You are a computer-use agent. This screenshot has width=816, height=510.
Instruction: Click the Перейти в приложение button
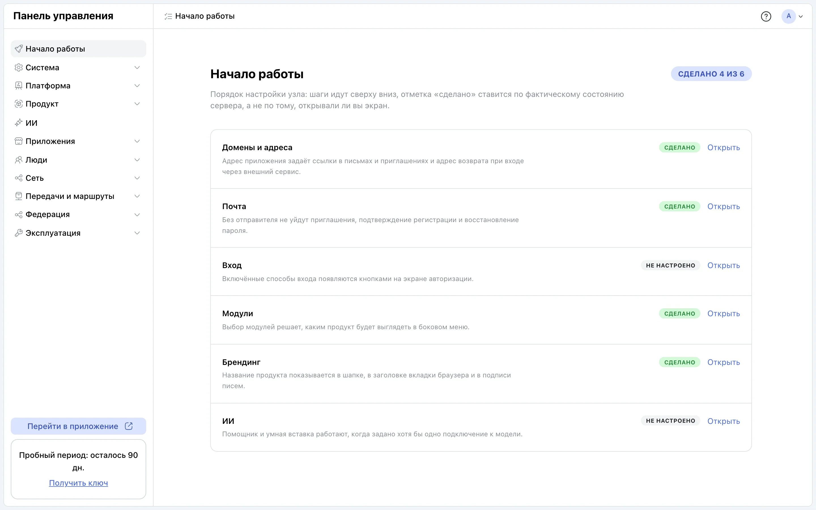tap(78, 426)
